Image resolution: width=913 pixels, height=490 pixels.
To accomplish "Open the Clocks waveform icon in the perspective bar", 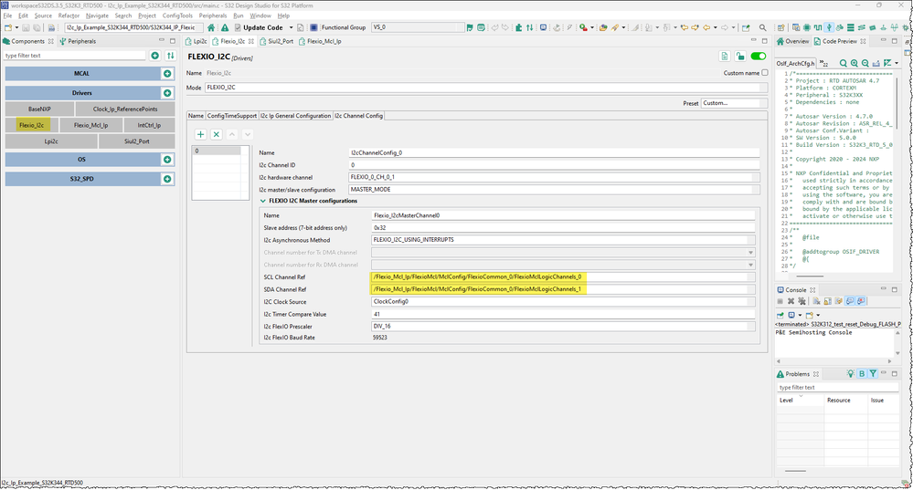I will pos(818,27).
